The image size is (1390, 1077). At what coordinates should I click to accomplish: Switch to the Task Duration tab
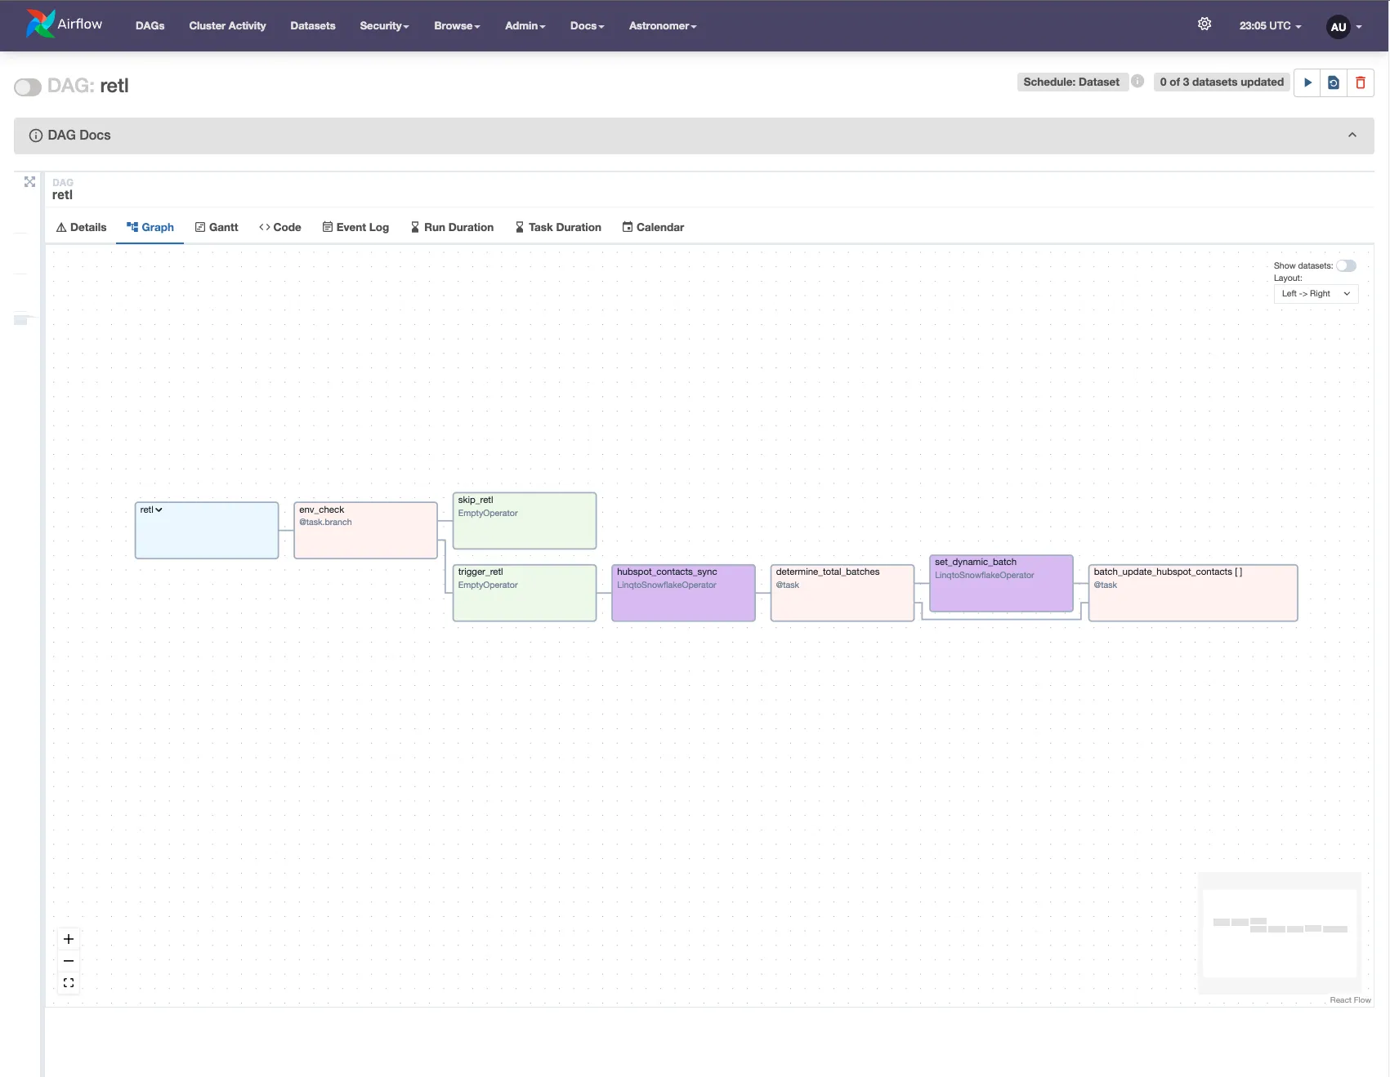(x=558, y=227)
